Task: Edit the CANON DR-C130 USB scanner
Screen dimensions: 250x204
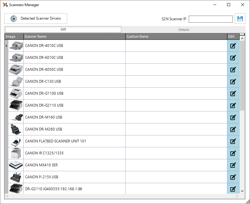Action: pyautogui.click(x=233, y=81)
